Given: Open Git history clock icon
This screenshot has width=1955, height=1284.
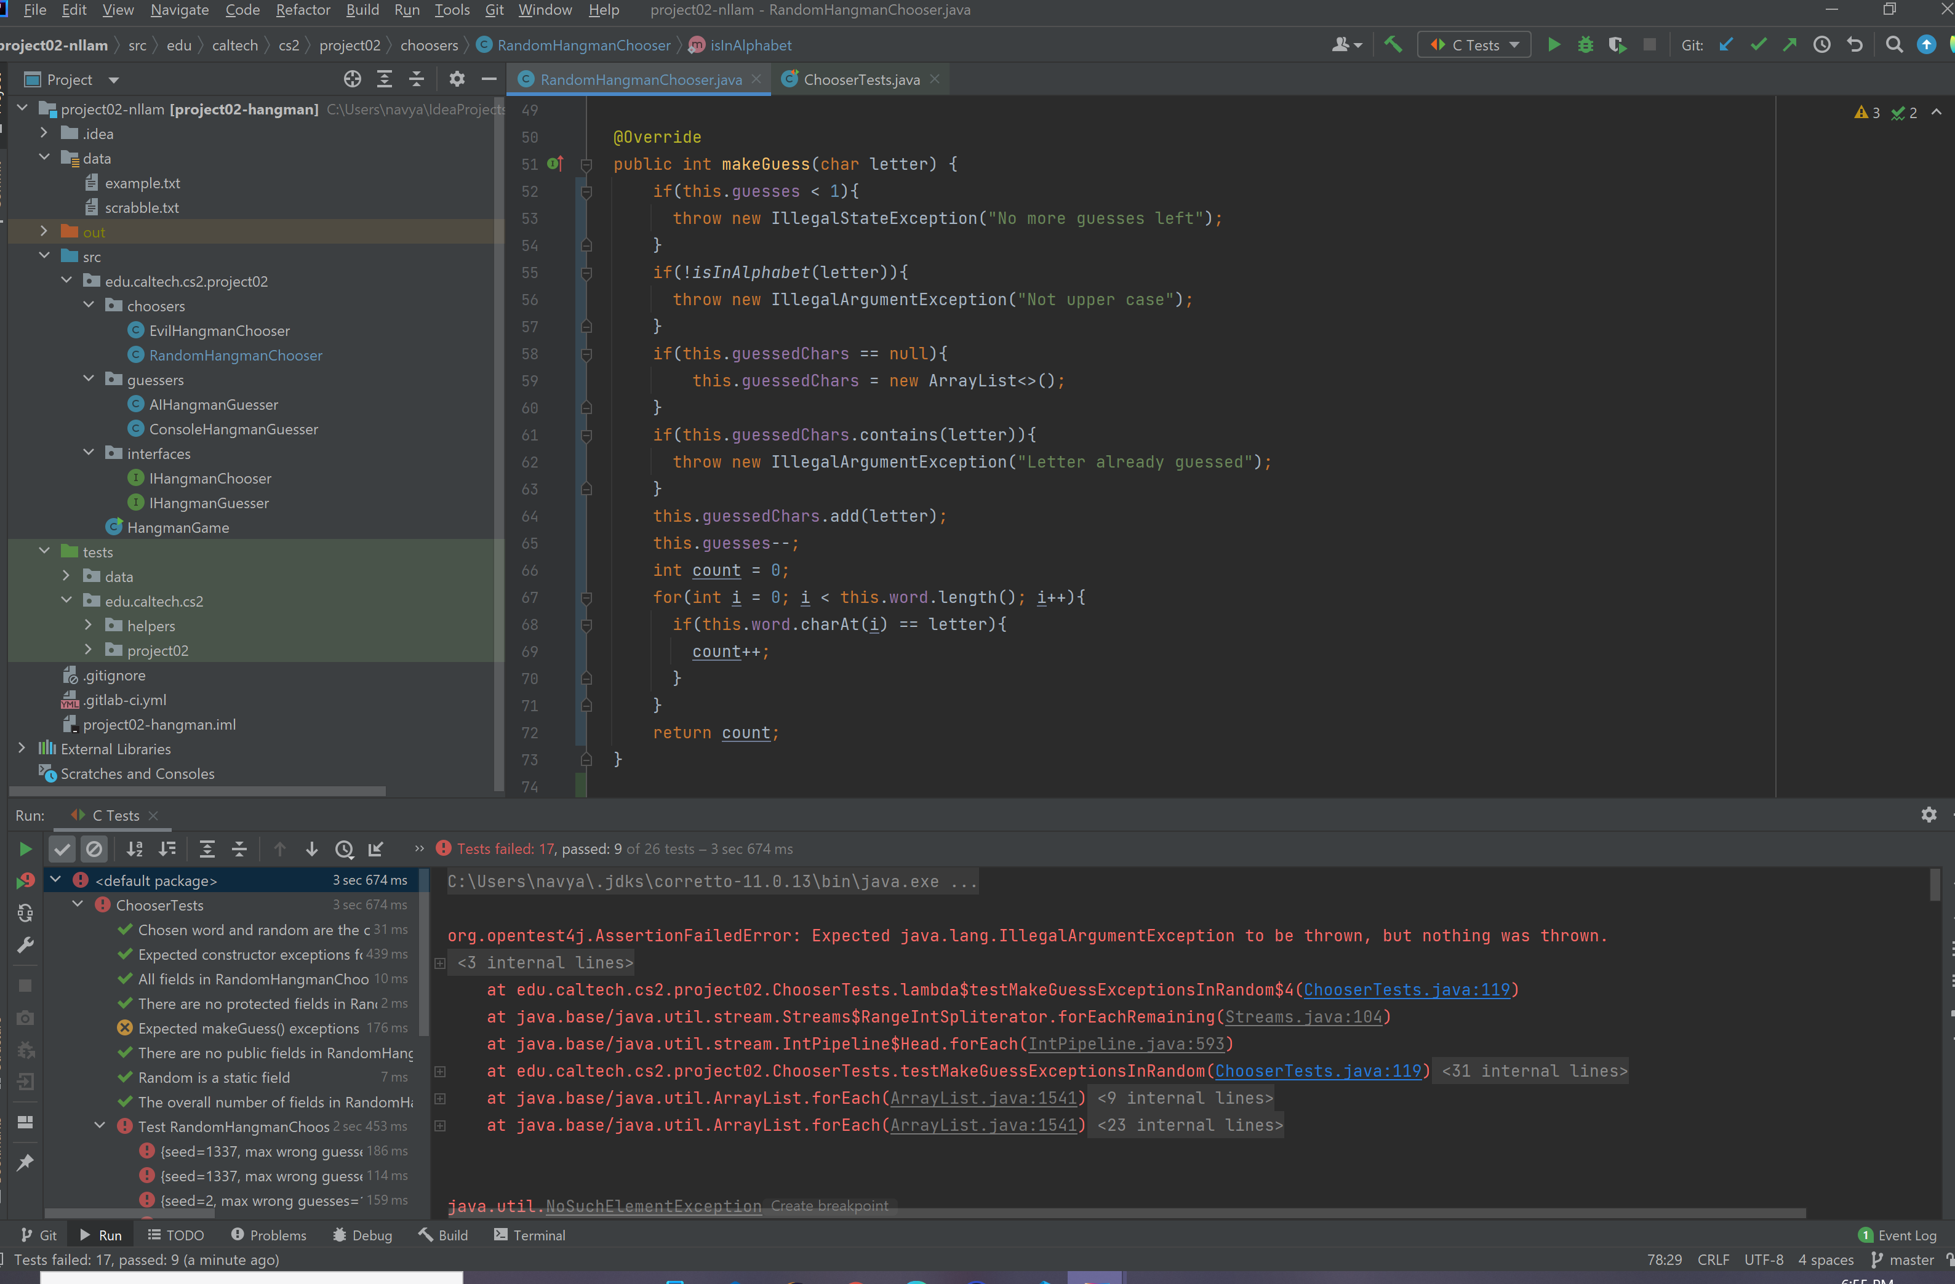Looking at the screenshot, I should [1822, 45].
